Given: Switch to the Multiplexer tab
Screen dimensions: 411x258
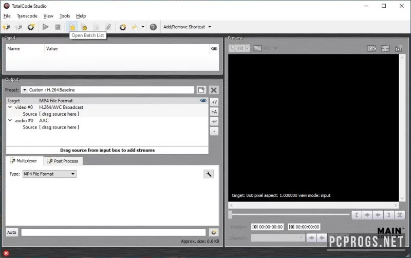Looking at the screenshot, I should coord(24,161).
